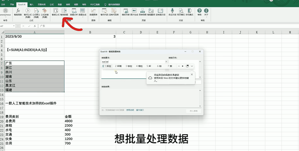Launch 智换数据 data conversion tool
299x151 pixels.
(x=64, y=11)
